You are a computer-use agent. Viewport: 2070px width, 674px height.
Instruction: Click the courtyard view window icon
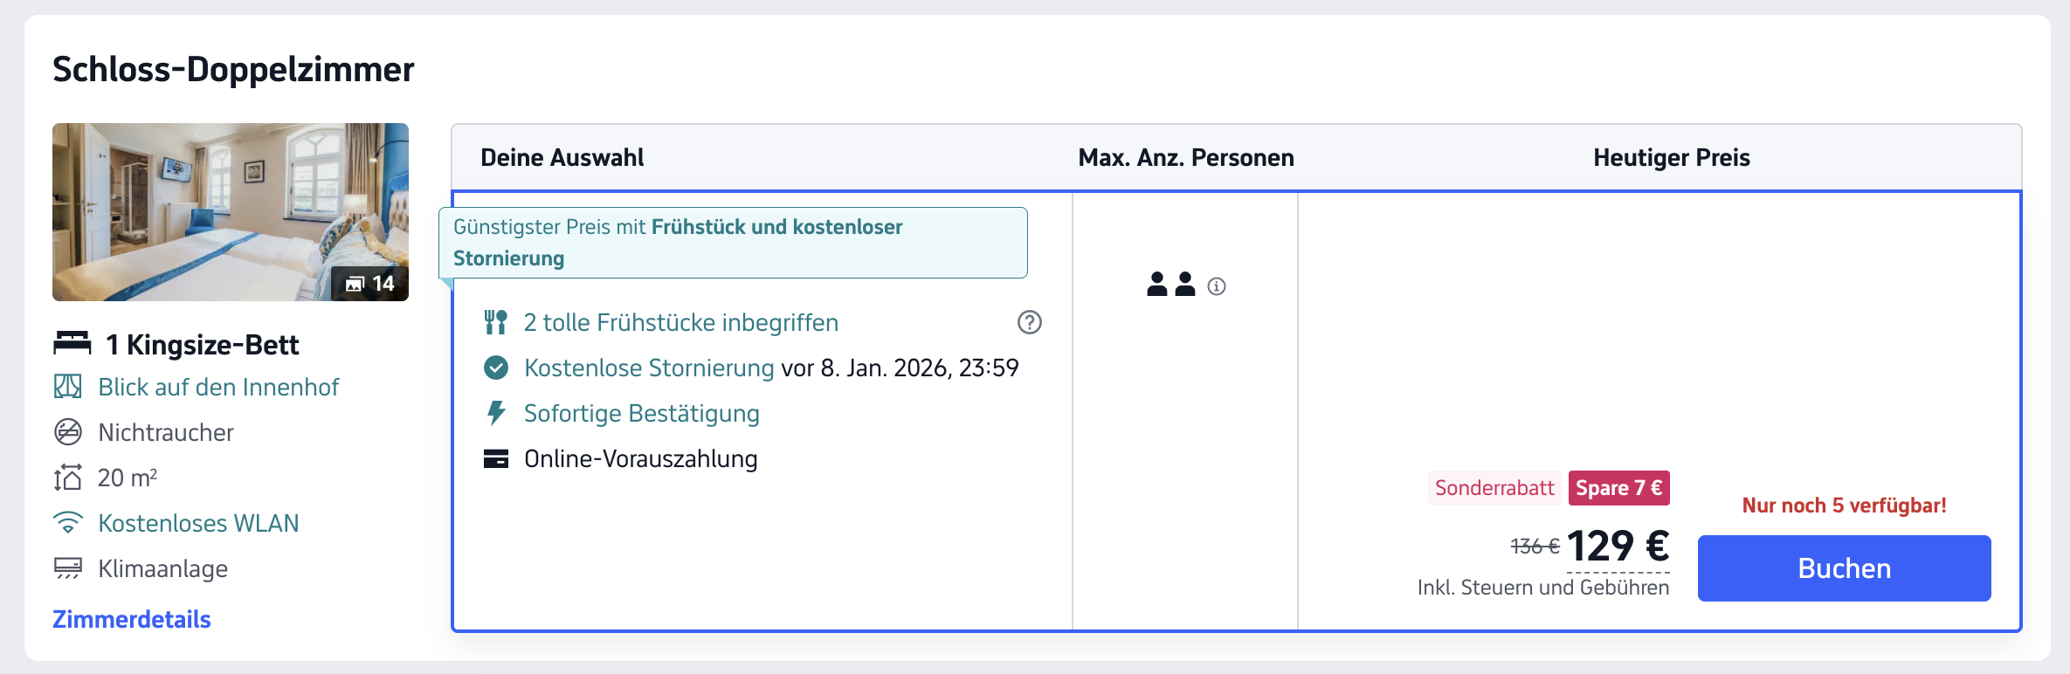pos(68,387)
